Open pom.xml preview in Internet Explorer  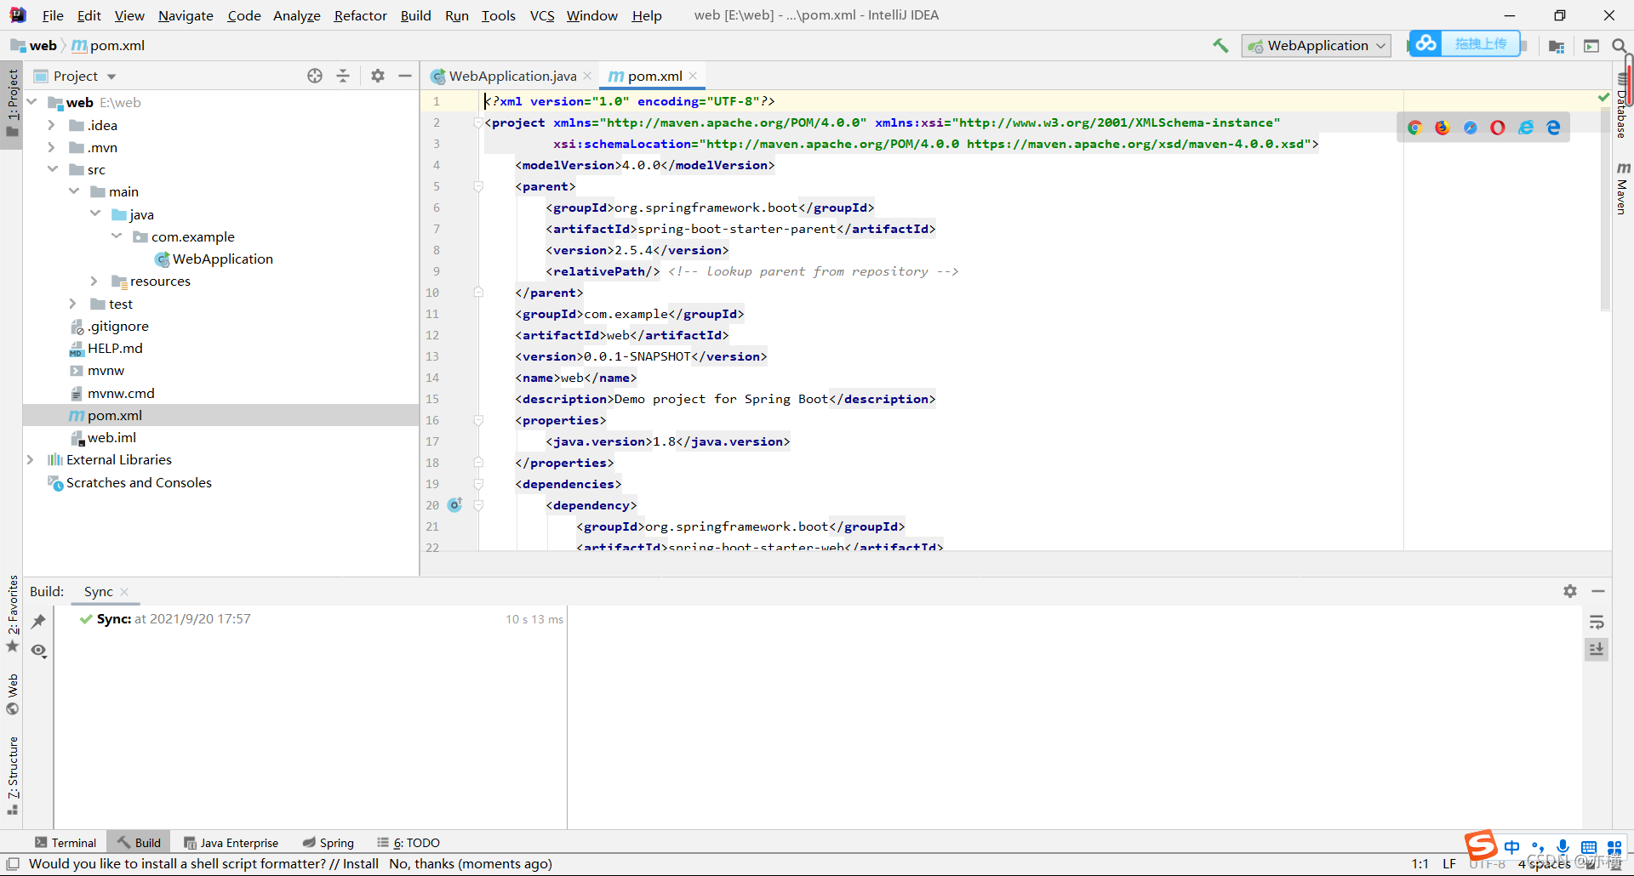pyautogui.click(x=1526, y=128)
